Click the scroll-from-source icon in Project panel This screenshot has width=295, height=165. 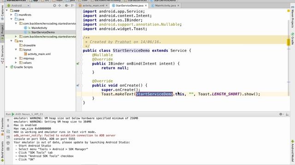coord(54,5)
